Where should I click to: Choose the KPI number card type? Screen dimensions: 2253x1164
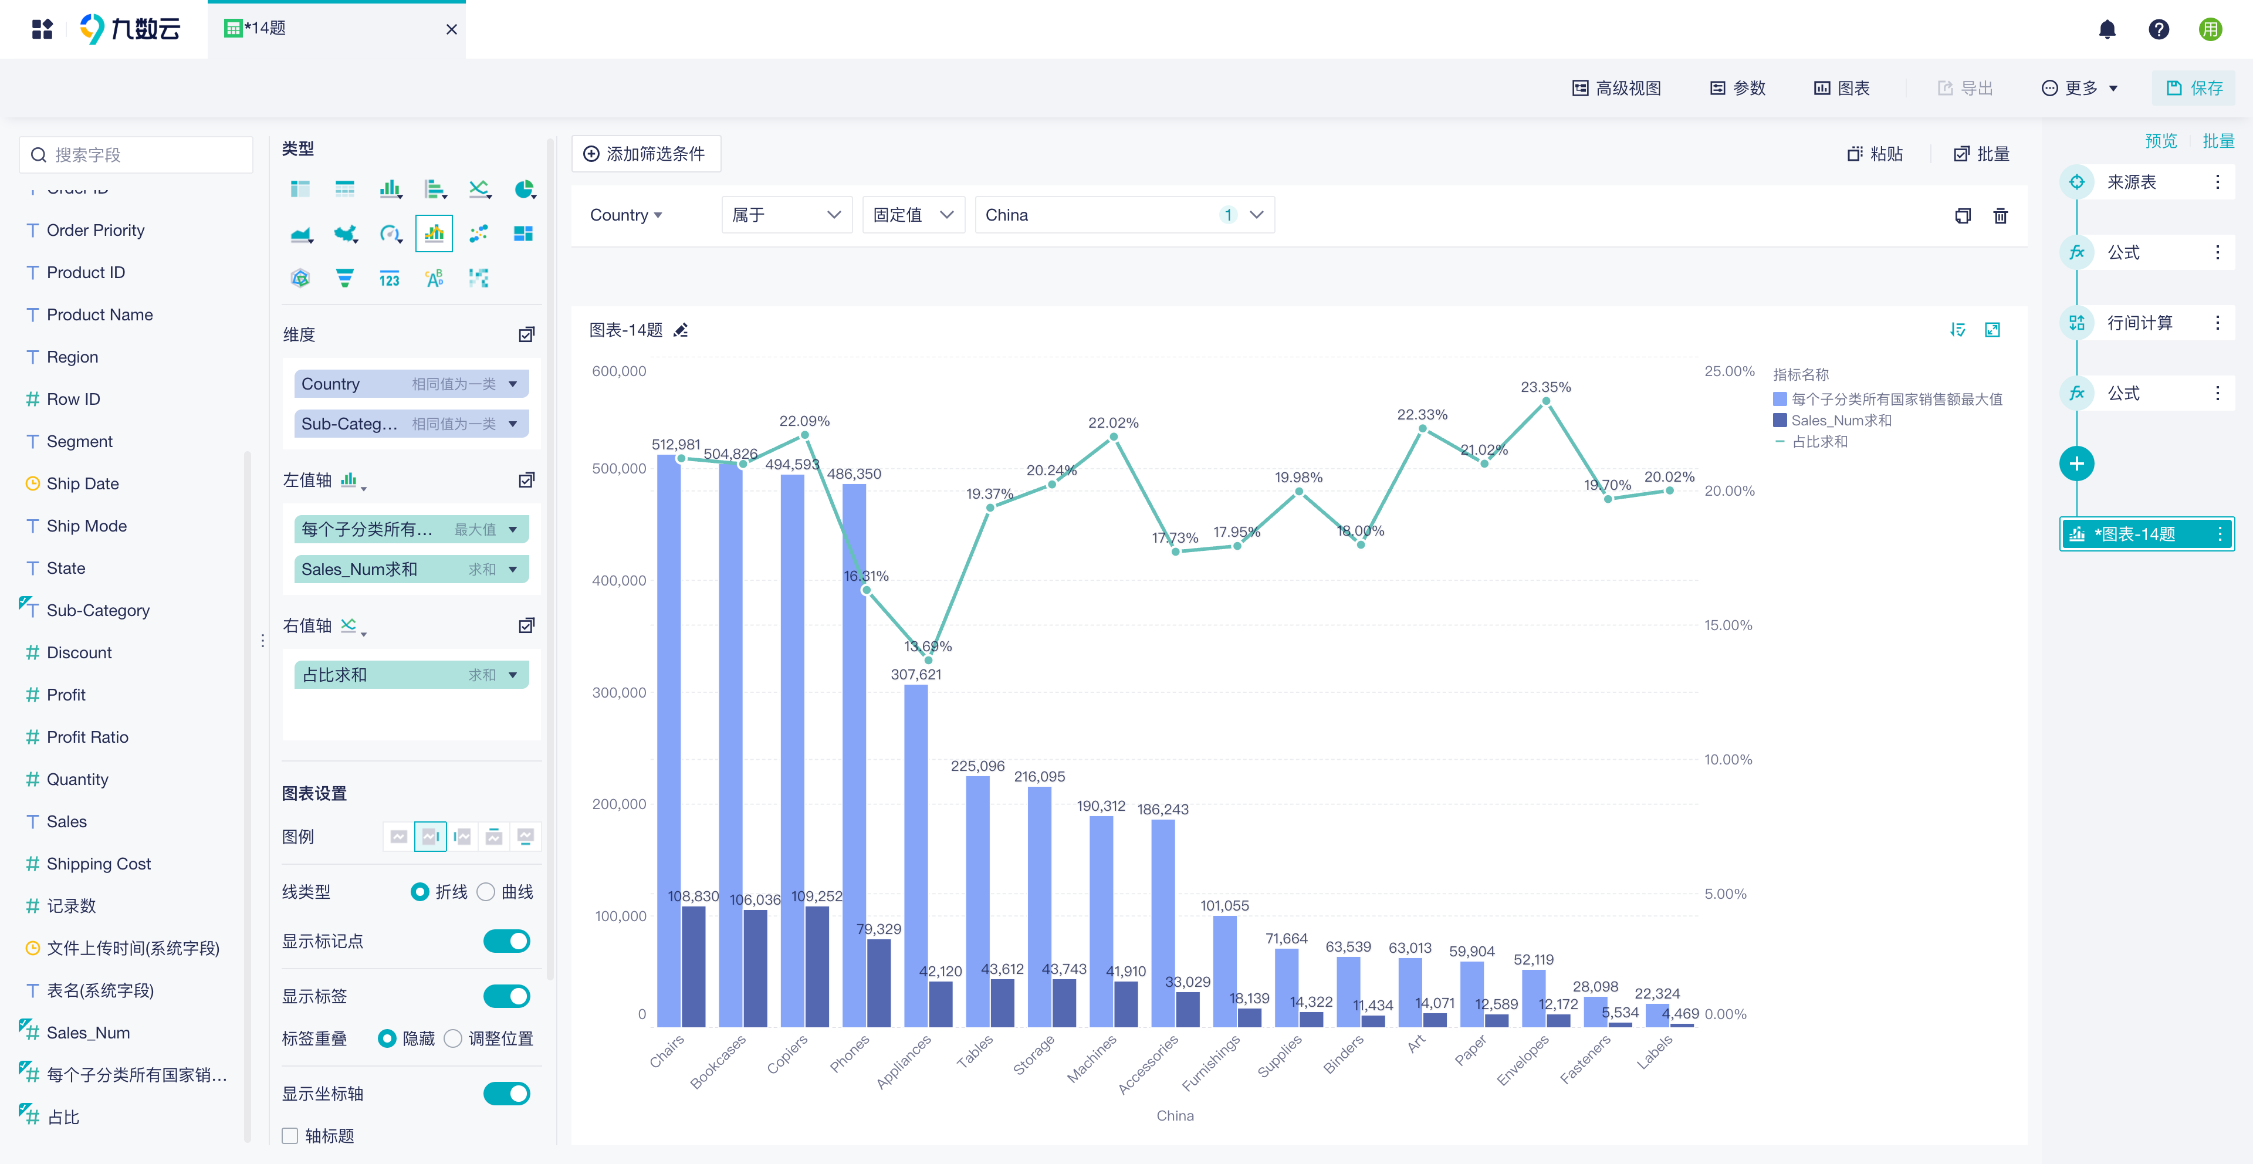(389, 279)
